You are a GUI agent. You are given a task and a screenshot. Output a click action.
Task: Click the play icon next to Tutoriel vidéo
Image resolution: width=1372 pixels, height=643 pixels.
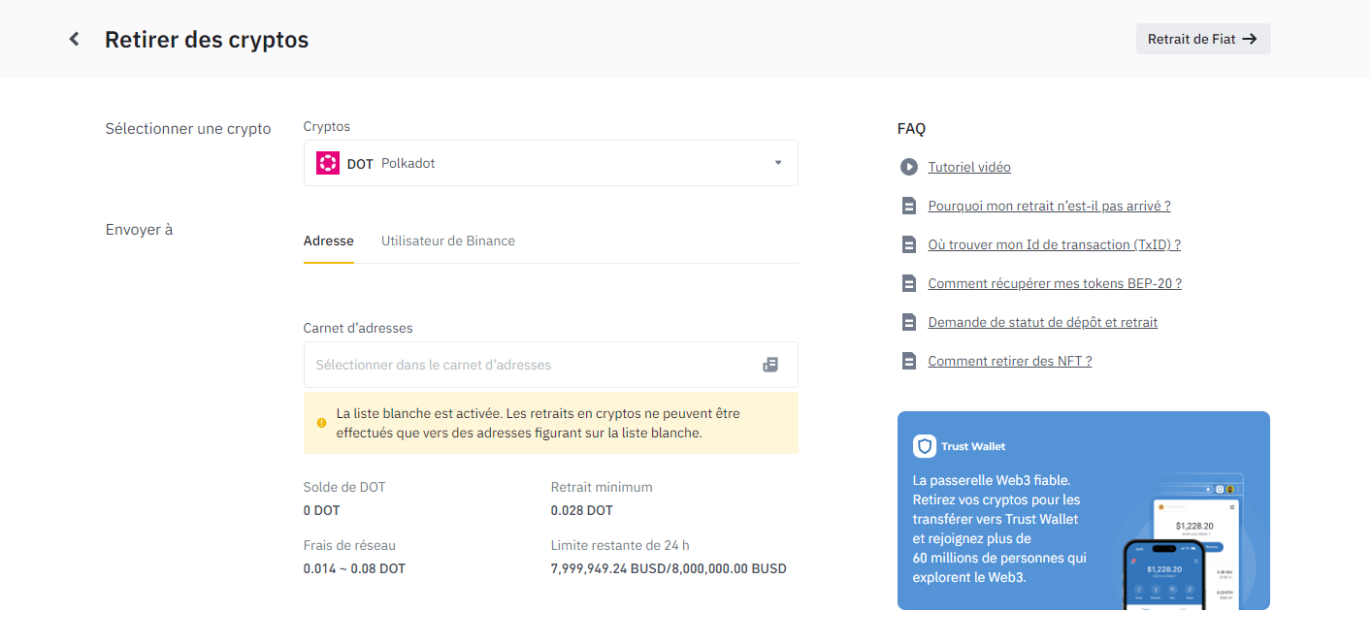[x=908, y=167]
